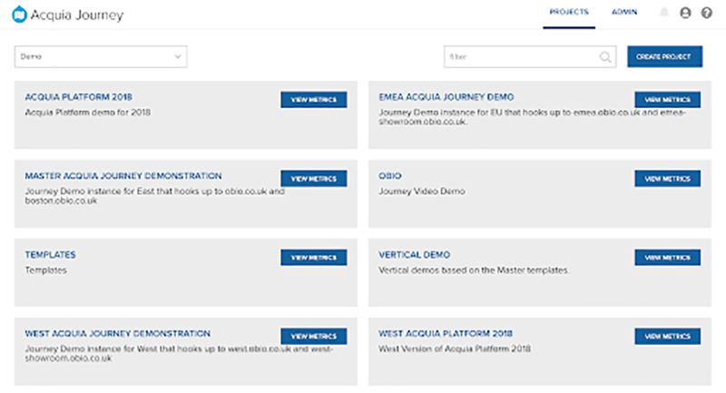The width and height of the screenshot is (726, 393).
Task: Open the notifications bell
Action: 664,13
